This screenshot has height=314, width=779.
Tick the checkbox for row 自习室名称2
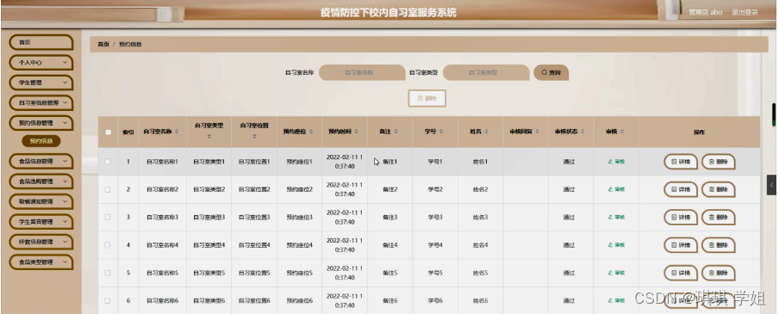point(108,189)
